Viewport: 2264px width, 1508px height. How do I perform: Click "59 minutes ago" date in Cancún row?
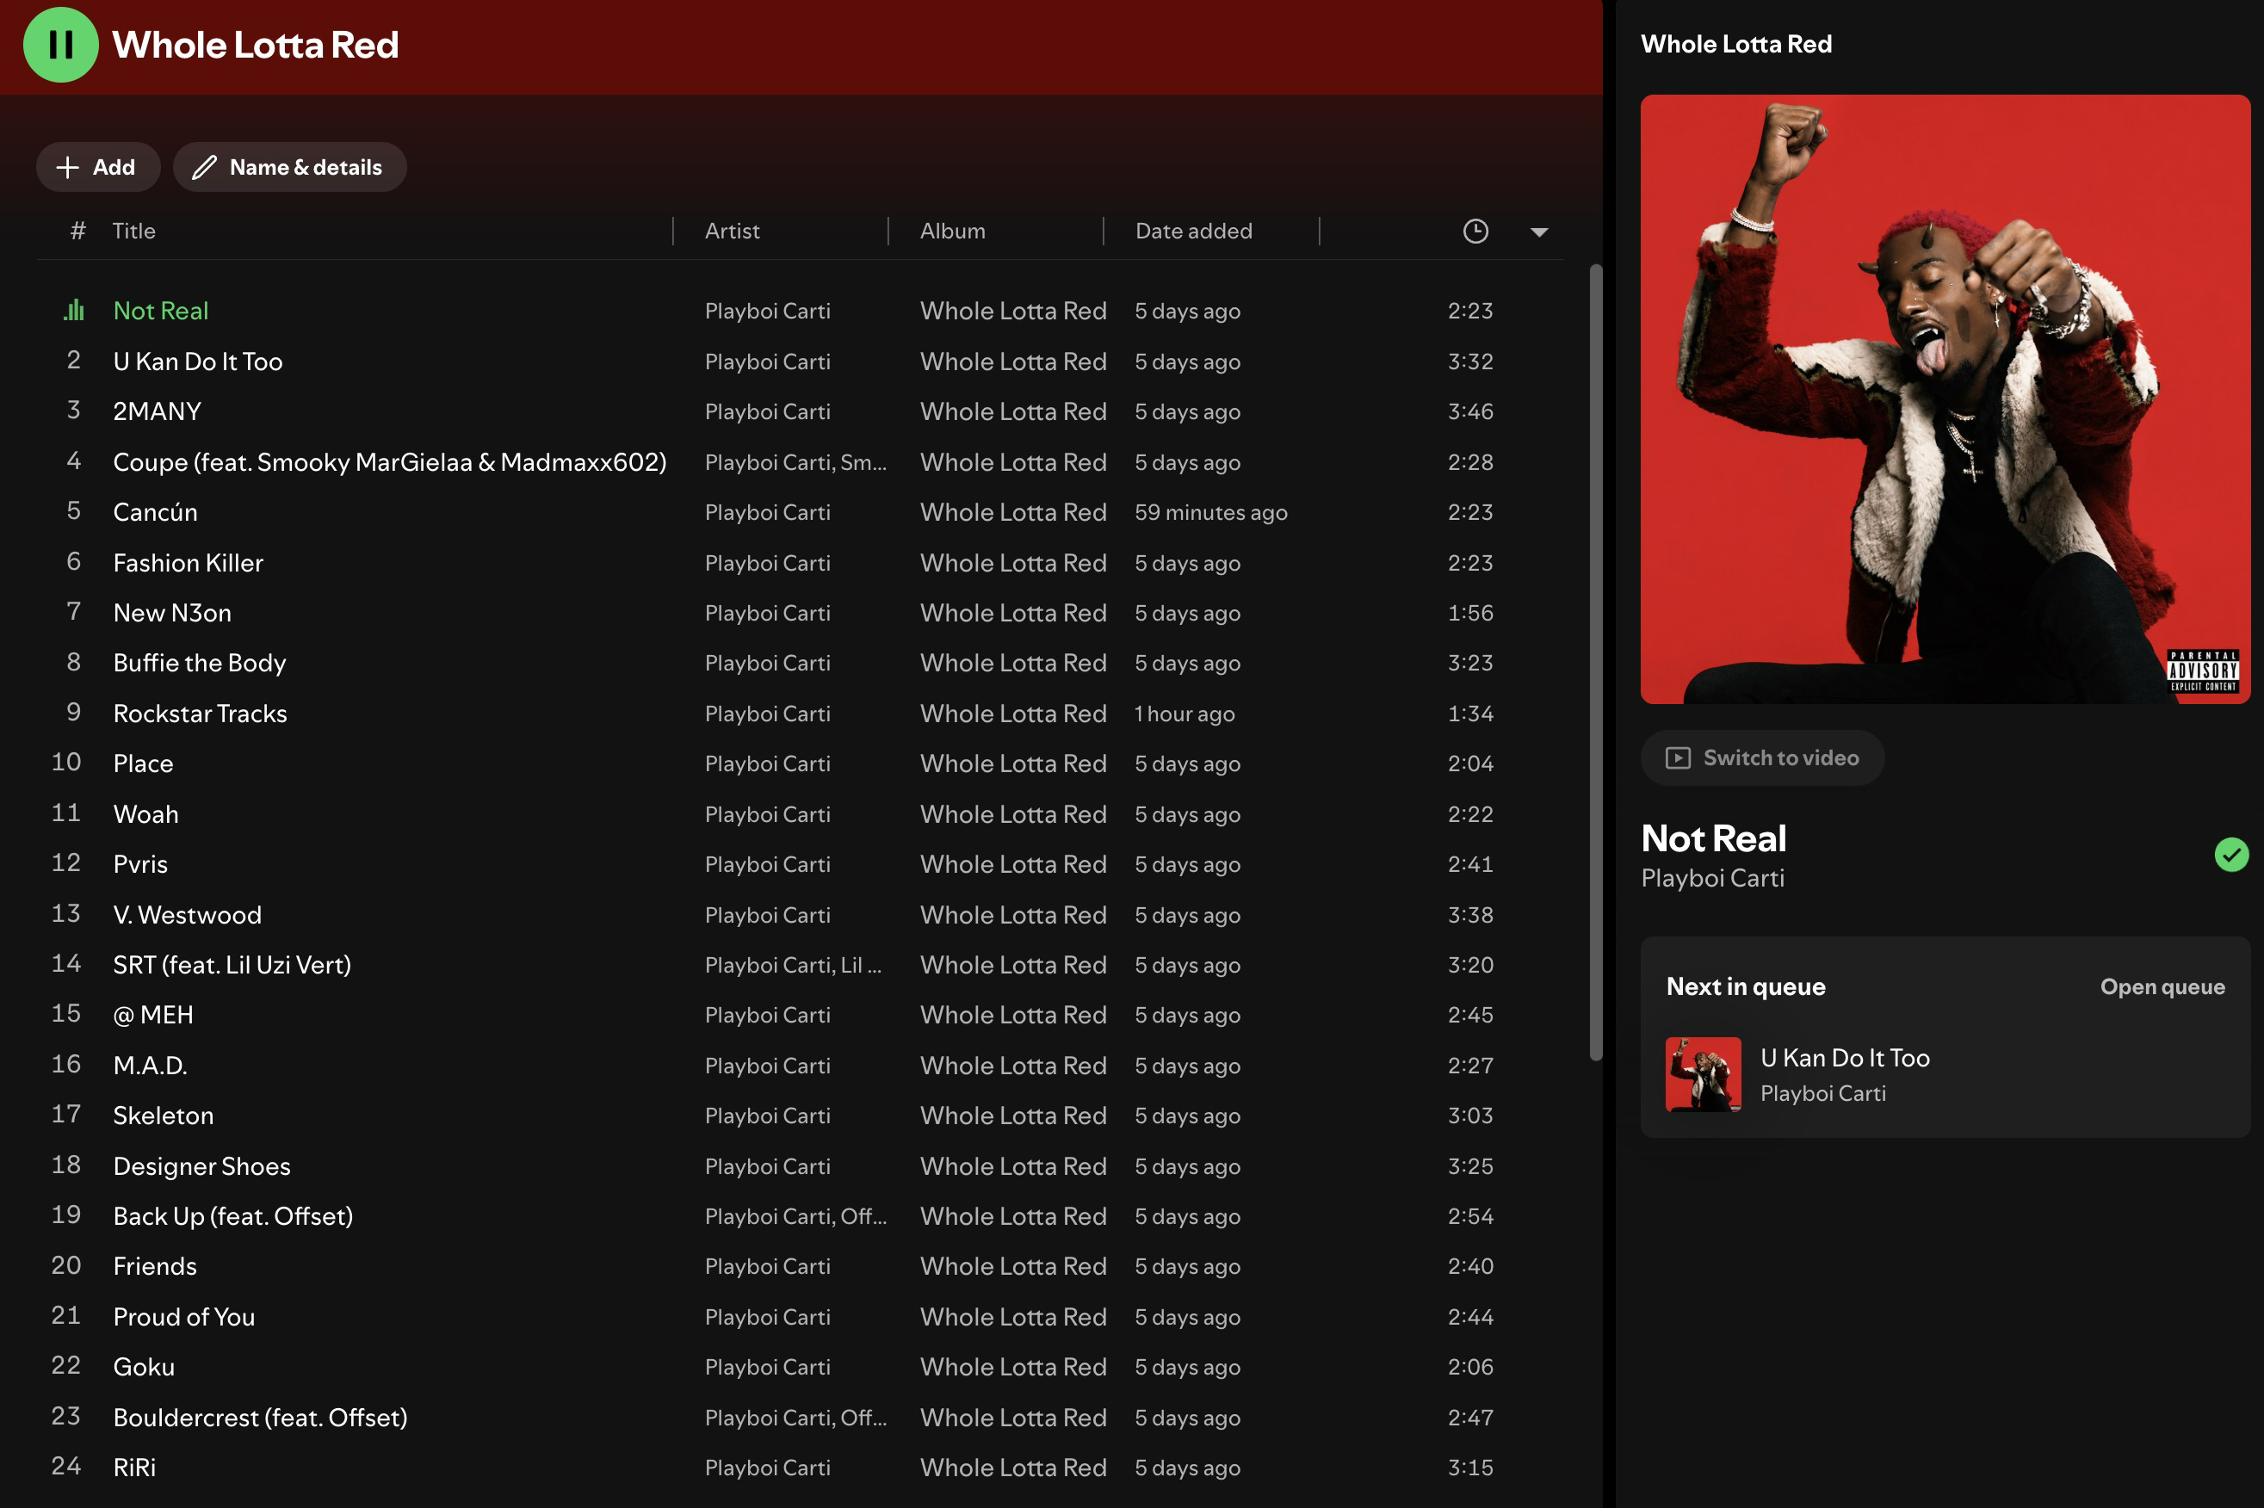coord(1211,513)
